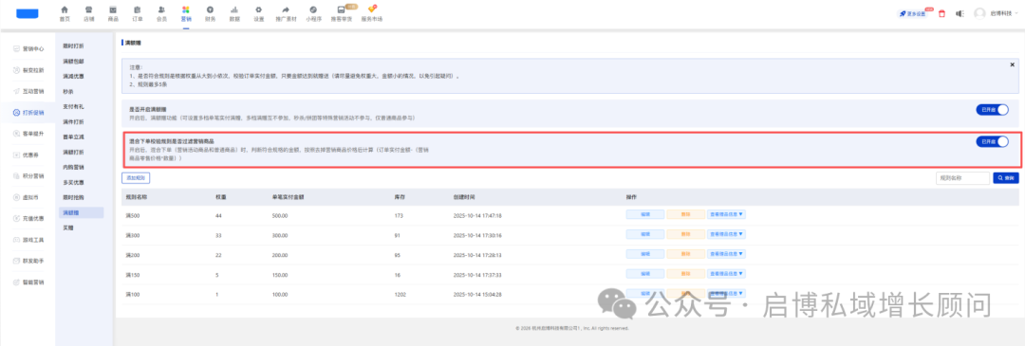Viewport: 1025px width, 346px height.
Task: Toggle the 混合下单校验规则 filter switch
Action: point(992,141)
